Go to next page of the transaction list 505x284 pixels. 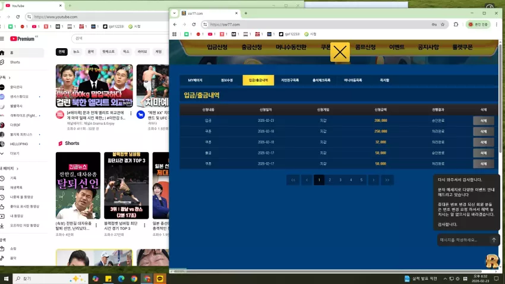(x=374, y=180)
